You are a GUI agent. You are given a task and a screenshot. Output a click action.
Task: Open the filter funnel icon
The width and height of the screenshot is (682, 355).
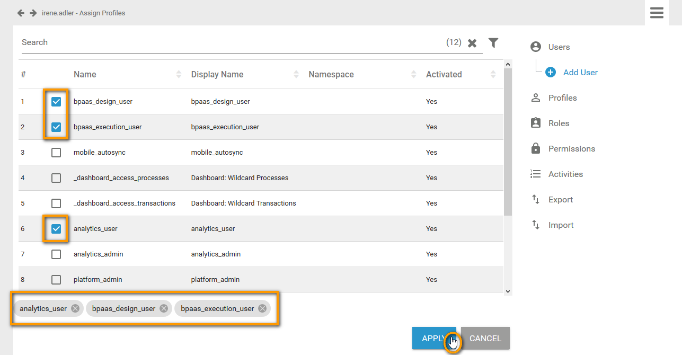493,43
